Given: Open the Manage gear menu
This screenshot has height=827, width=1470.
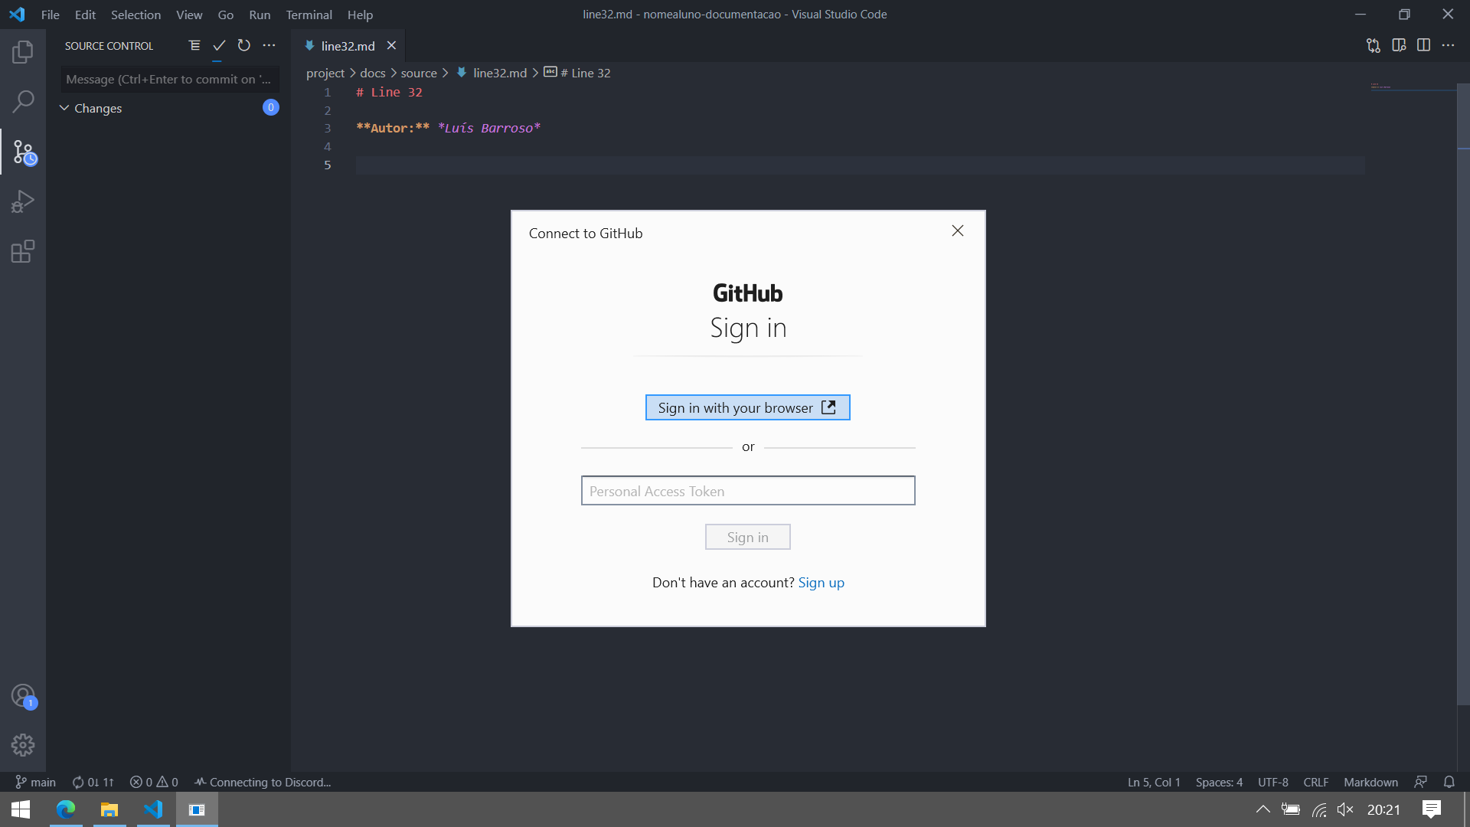Looking at the screenshot, I should 23,745.
